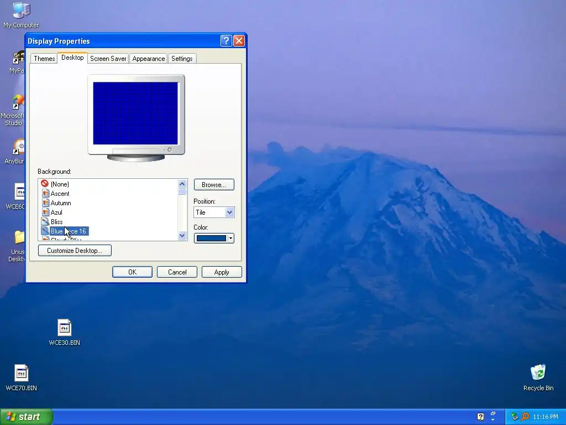Expand the Color picker dropdown arrow

(230, 238)
